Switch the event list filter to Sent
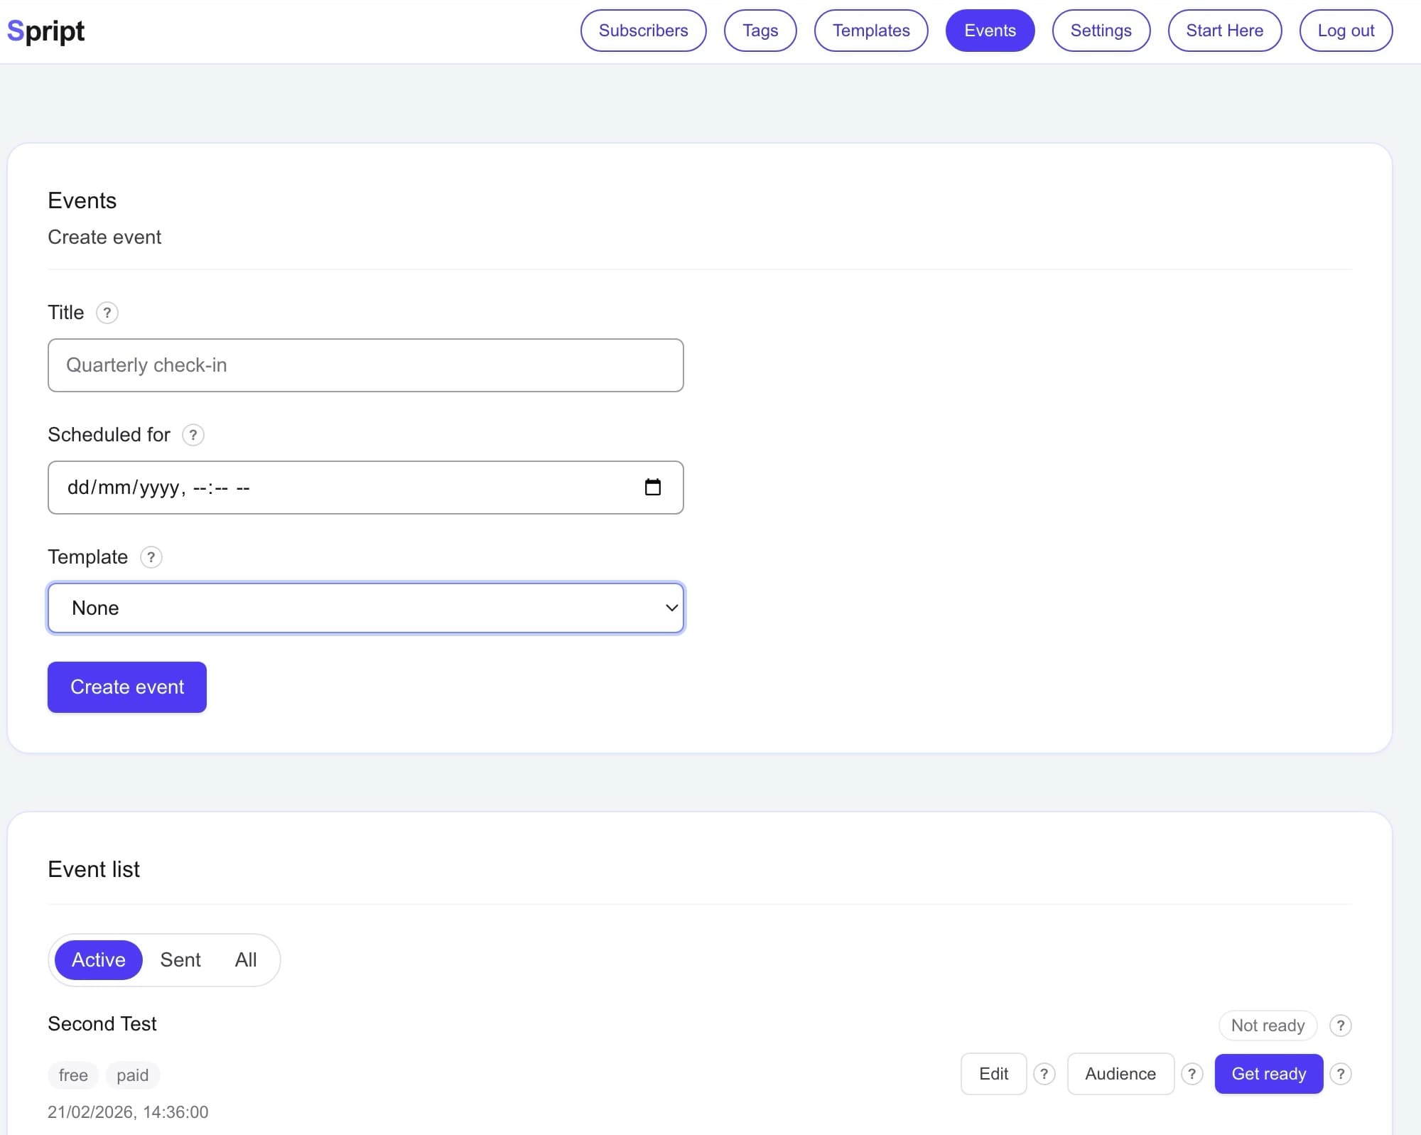 click(180, 959)
